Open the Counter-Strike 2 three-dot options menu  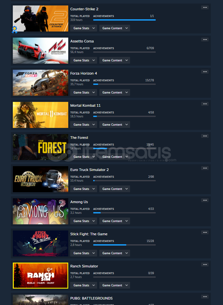point(205,7)
